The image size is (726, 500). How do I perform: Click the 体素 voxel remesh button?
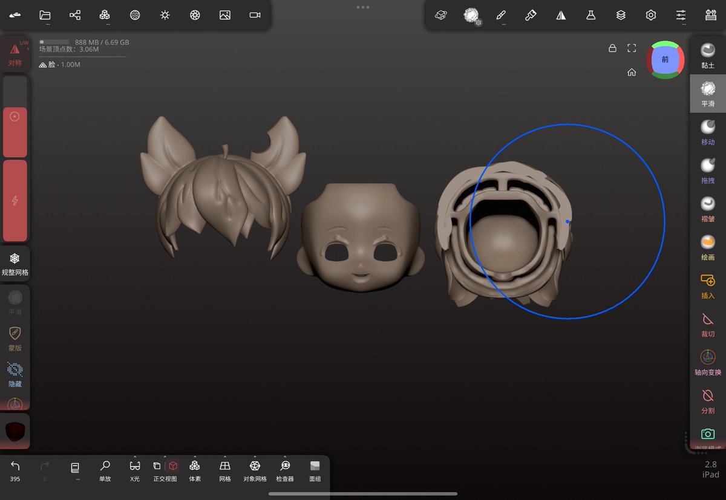195,470
